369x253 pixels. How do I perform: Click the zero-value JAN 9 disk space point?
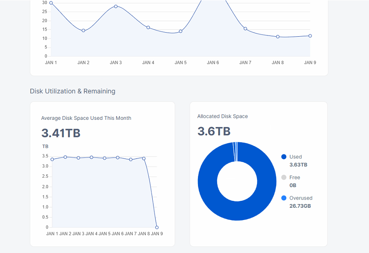click(x=157, y=227)
